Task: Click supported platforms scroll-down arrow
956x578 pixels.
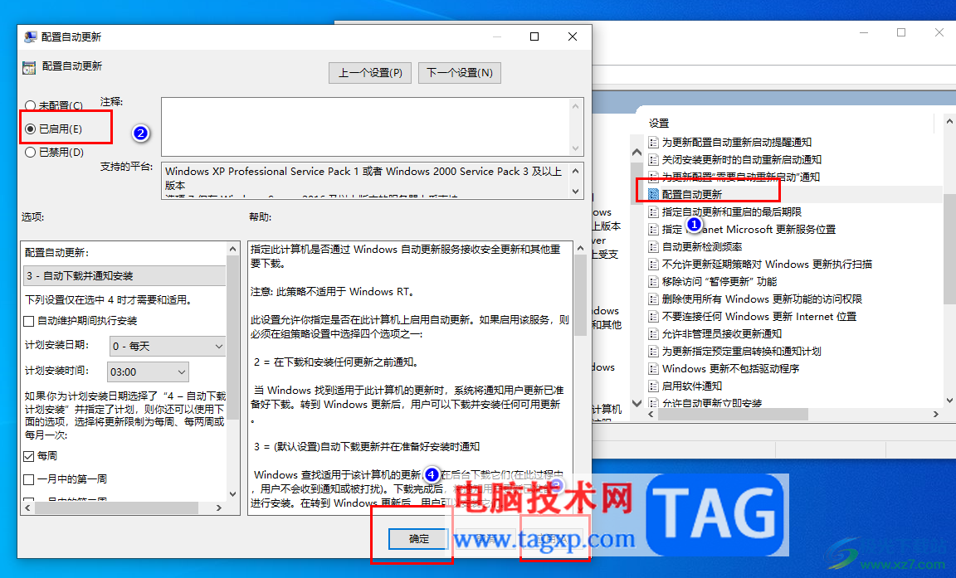Action: [x=576, y=192]
